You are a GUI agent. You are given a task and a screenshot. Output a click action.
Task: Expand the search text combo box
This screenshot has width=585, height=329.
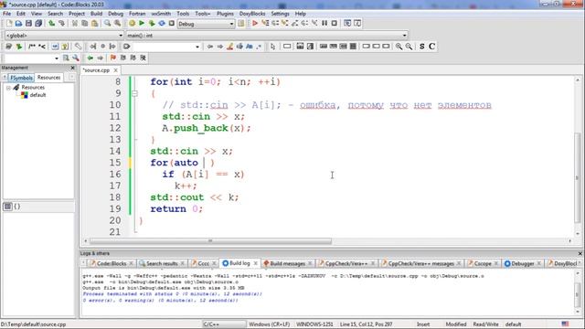tap(197, 47)
